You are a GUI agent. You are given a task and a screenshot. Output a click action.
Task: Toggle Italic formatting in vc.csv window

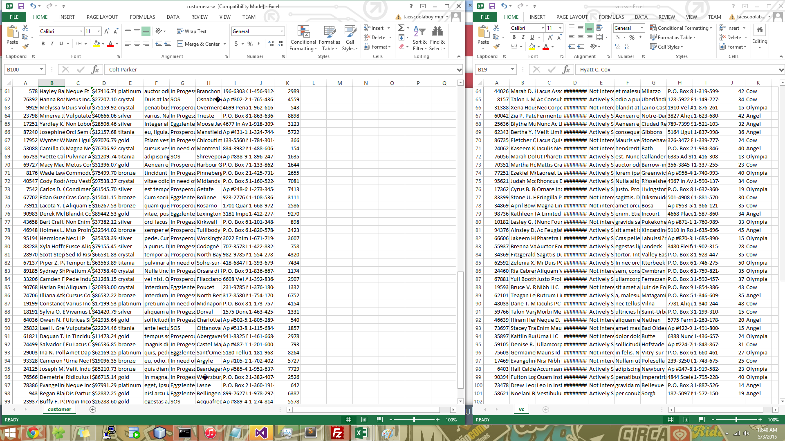point(523,37)
